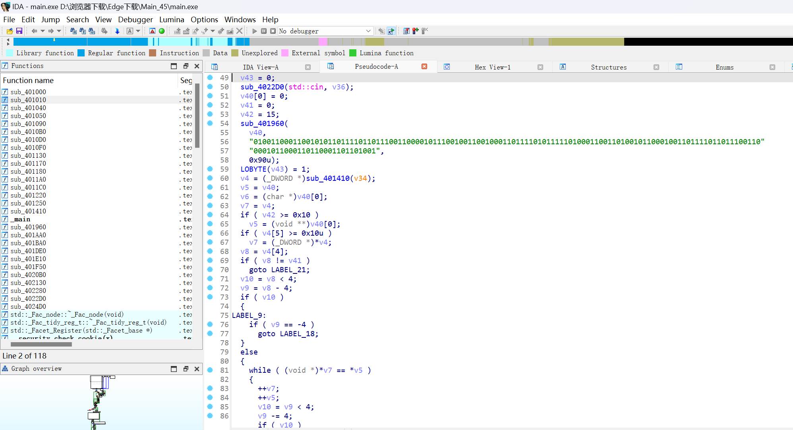Image resolution: width=793 pixels, height=430 pixels.
Task: Click the edit pencil toolbar icon
Action: [x=230, y=31]
